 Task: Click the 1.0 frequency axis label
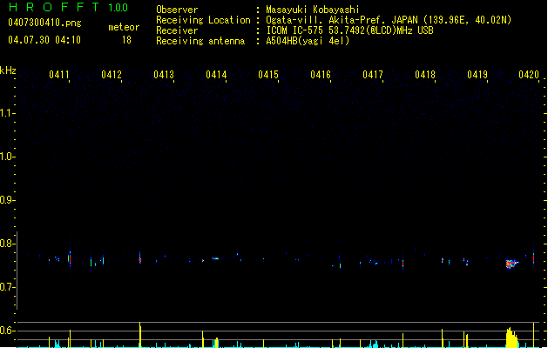[x=6, y=157]
